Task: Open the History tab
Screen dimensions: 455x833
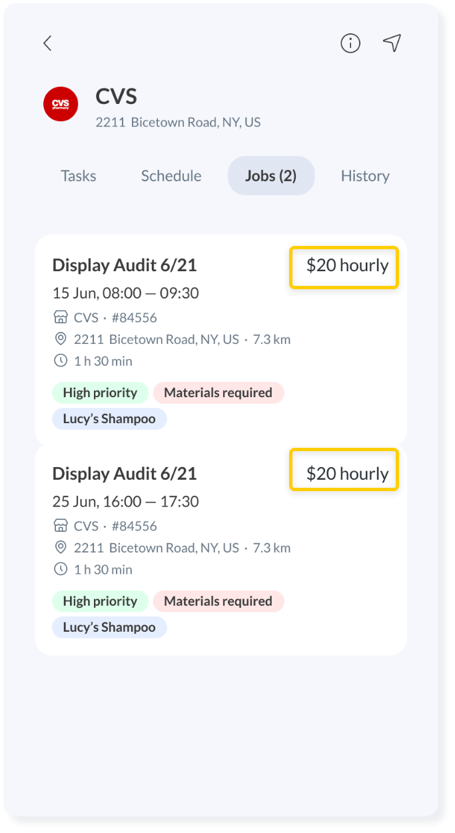Action: pyautogui.click(x=365, y=176)
